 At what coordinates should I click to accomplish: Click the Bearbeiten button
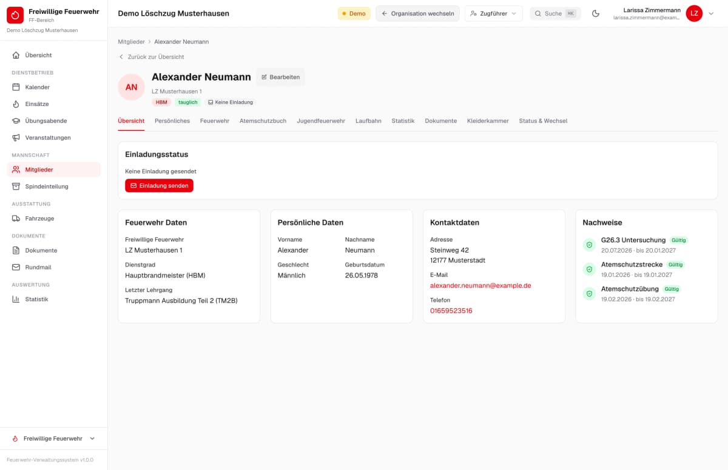(x=280, y=77)
